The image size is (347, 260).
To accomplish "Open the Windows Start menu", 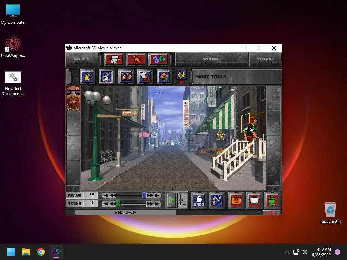I will [11, 252].
